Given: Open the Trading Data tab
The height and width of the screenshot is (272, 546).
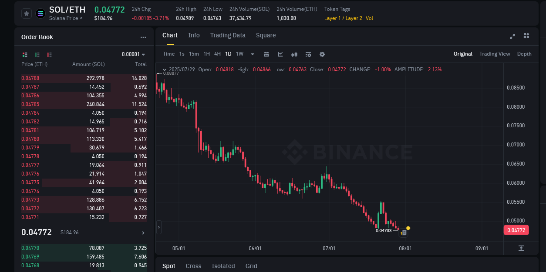Looking at the screenshot, I should pyautogui.click(x=228, y=36).
